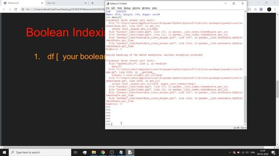
Task: Click the battery icon in system tray
Action: (x=238, y=152)
